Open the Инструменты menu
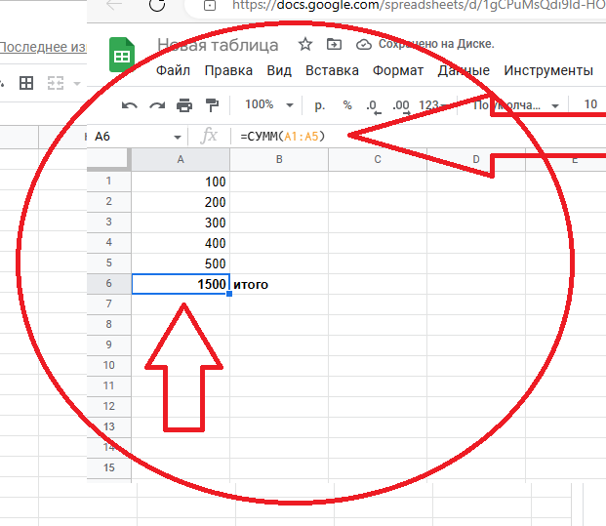Viewport: 606px width, 526px height. tap(548, 70)
